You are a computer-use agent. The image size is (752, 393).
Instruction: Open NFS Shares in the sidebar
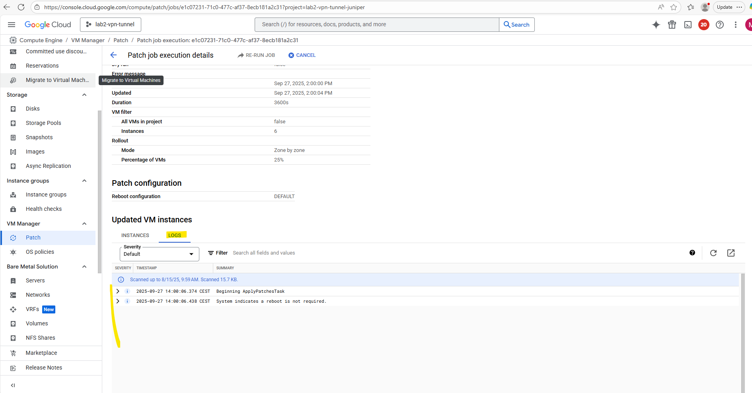(x=48, y=338)
